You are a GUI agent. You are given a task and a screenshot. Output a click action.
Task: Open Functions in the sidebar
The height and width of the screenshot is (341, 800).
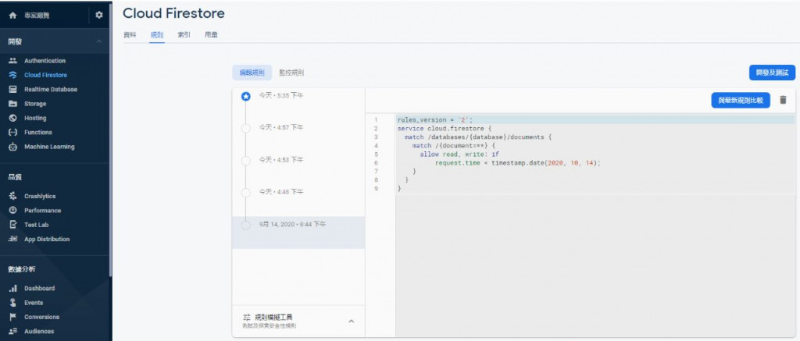coord(38,132)
